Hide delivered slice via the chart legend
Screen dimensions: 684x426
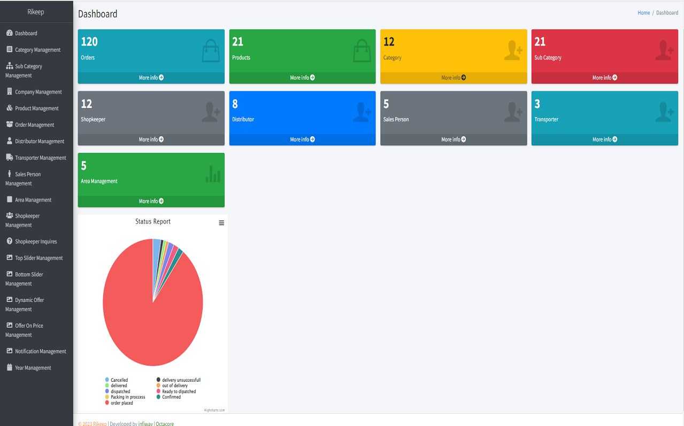119,385
